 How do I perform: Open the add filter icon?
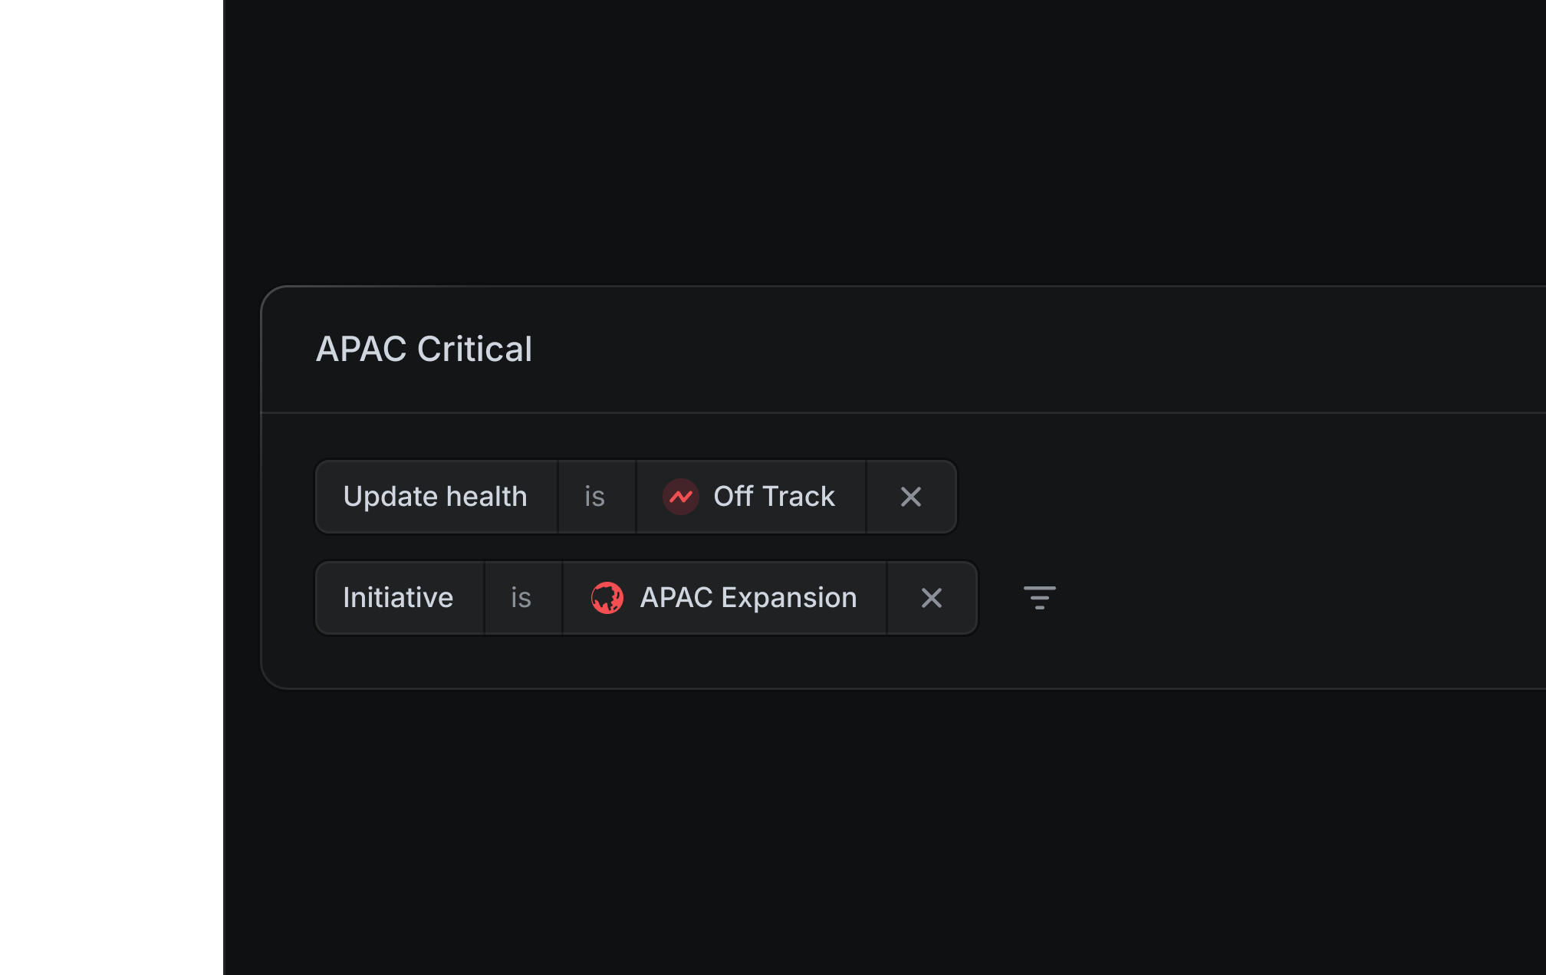(x=1039, y=598)
